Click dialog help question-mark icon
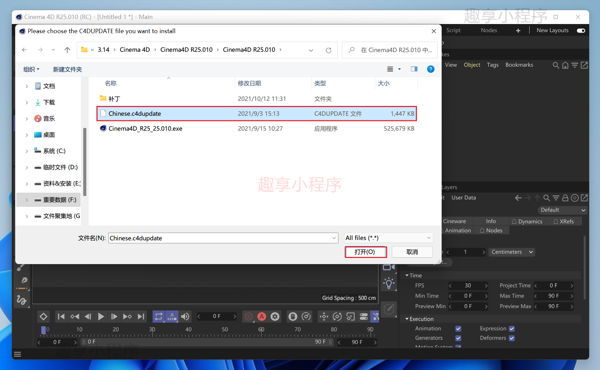 click(430, 69)
